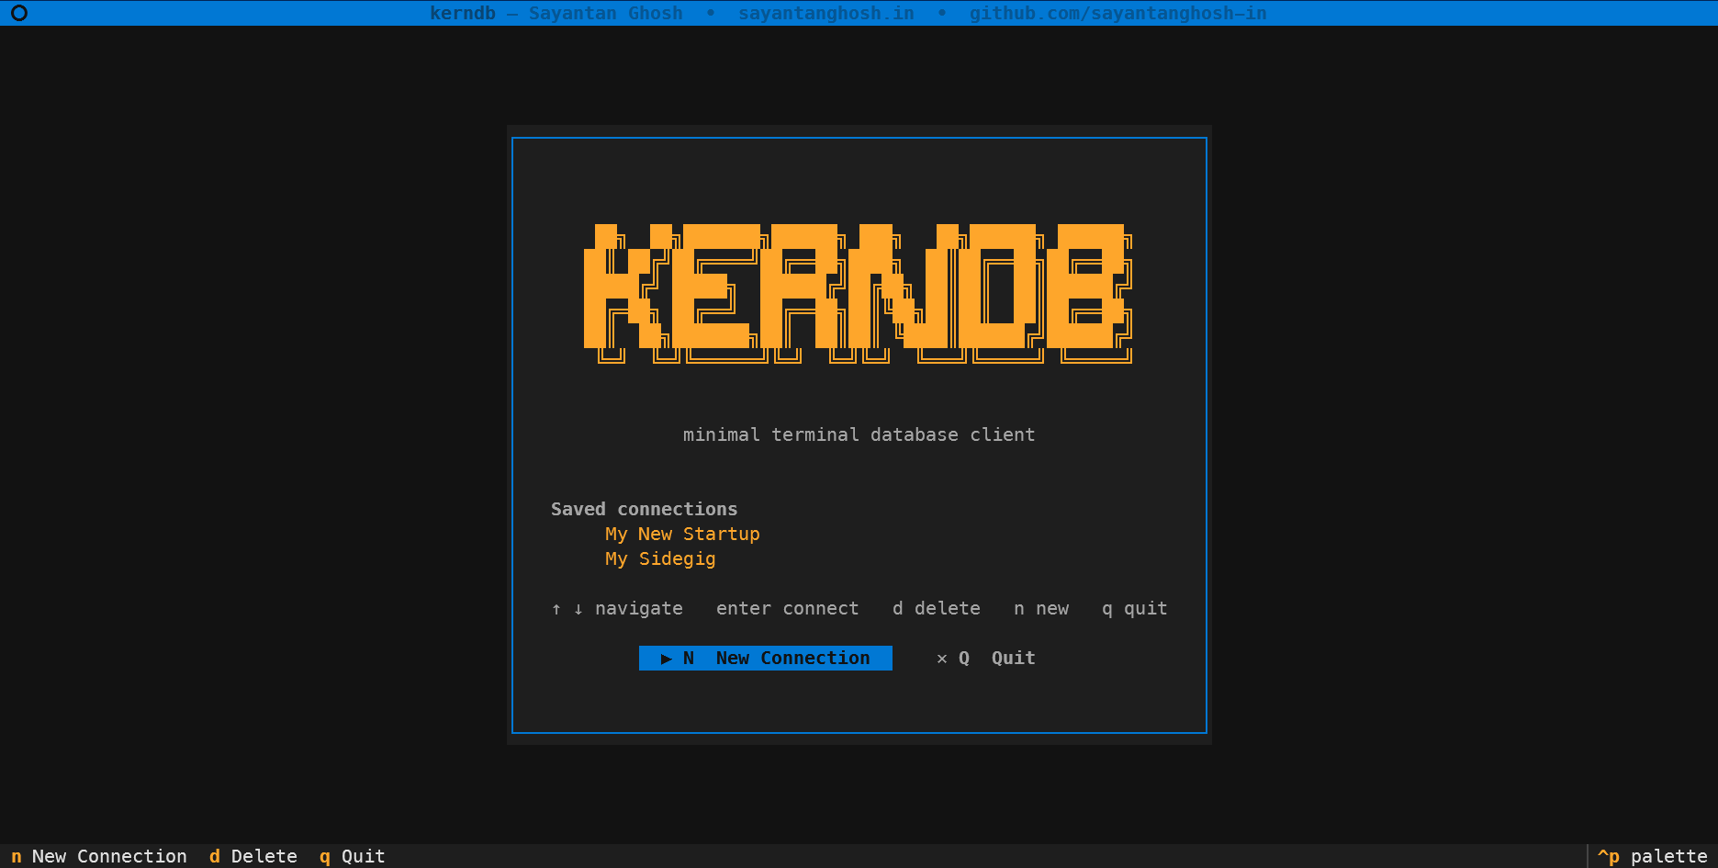Click New Connection in the footer bar
This screenshot has height=868, width=1718.
pyautogui.click(x=99, y=856)
